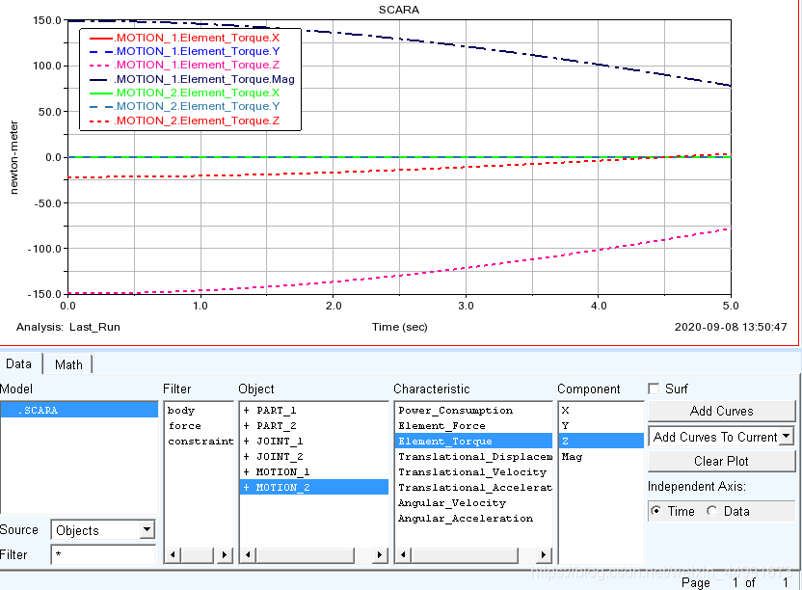Screen dimensions: 802x590
Task: Open the Data tab
Action: pyautogui.click(x=19, y=363)
